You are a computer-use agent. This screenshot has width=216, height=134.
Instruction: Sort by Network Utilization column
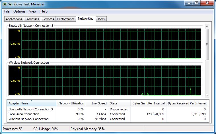pyautogui.click(x=71, y=103)
